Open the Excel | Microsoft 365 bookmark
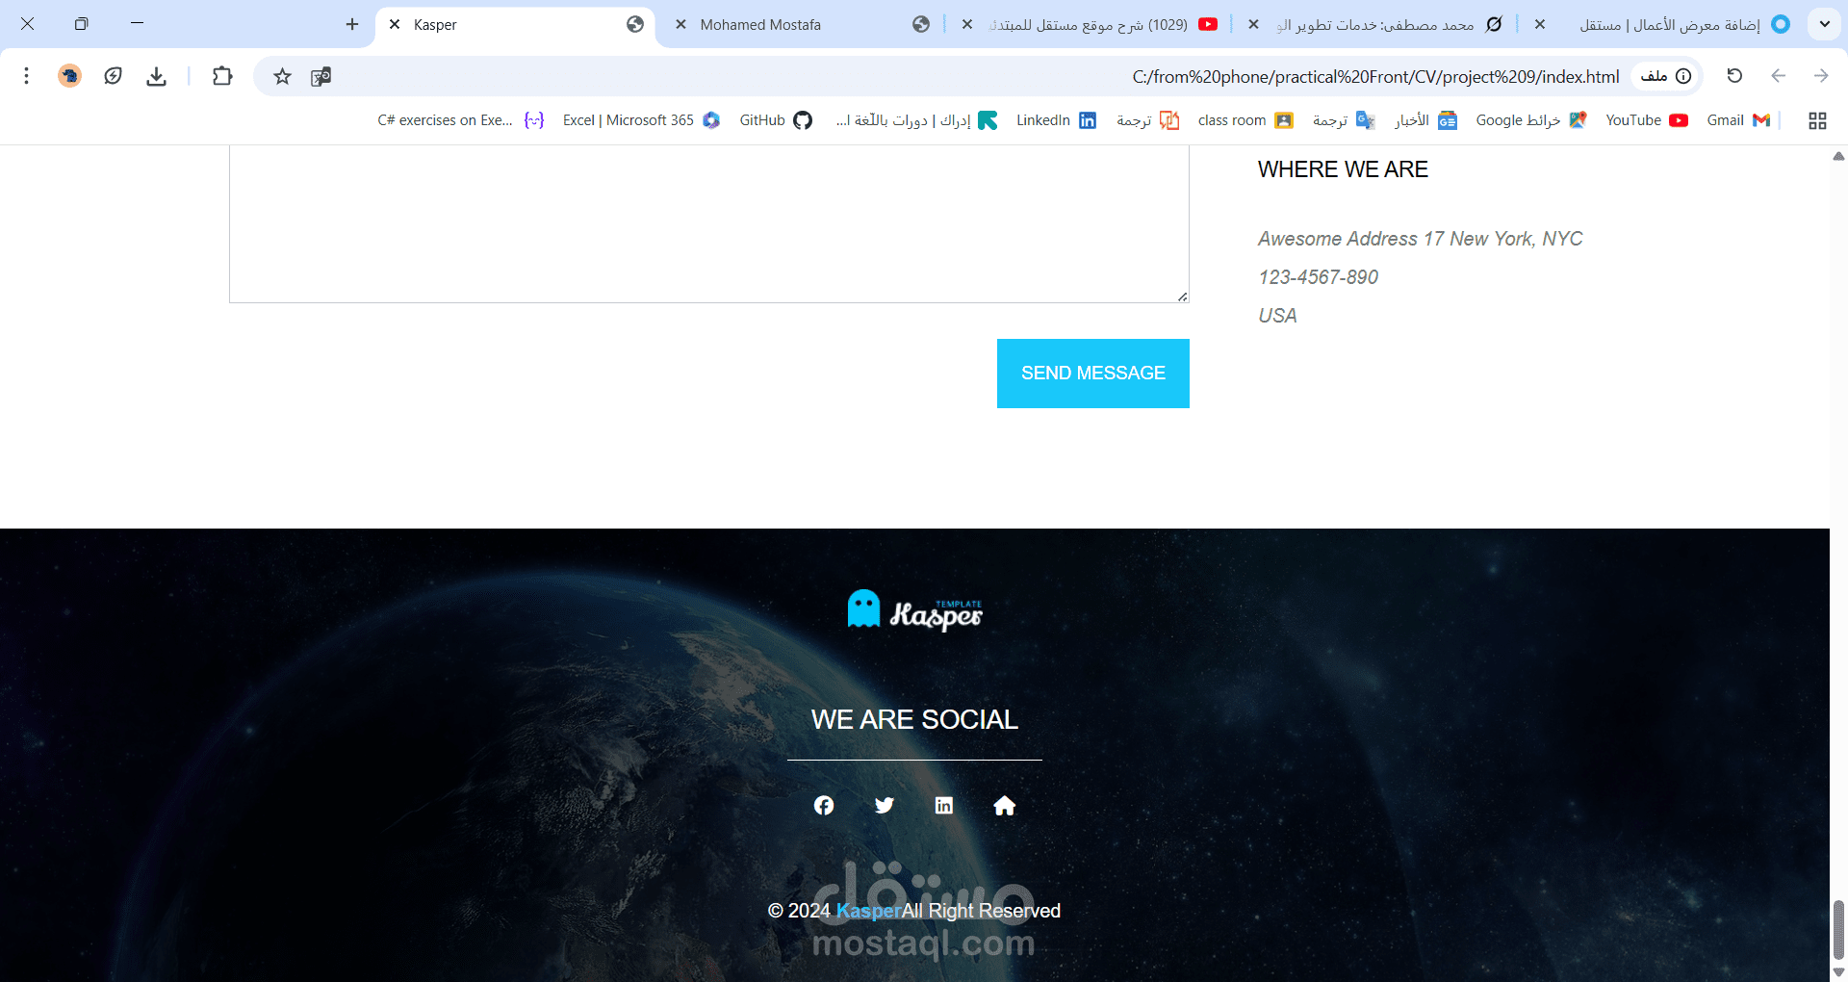 point(641,120)
